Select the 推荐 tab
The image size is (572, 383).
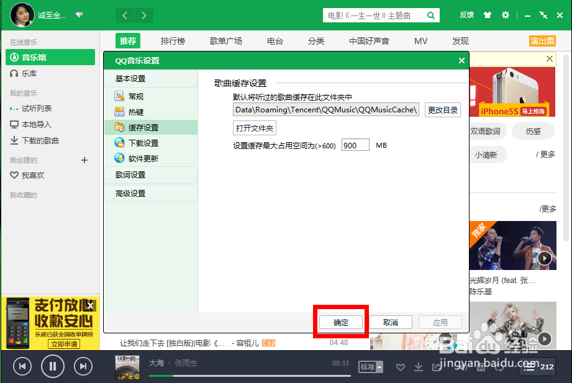pyautogui.click(x=128, y=41)
